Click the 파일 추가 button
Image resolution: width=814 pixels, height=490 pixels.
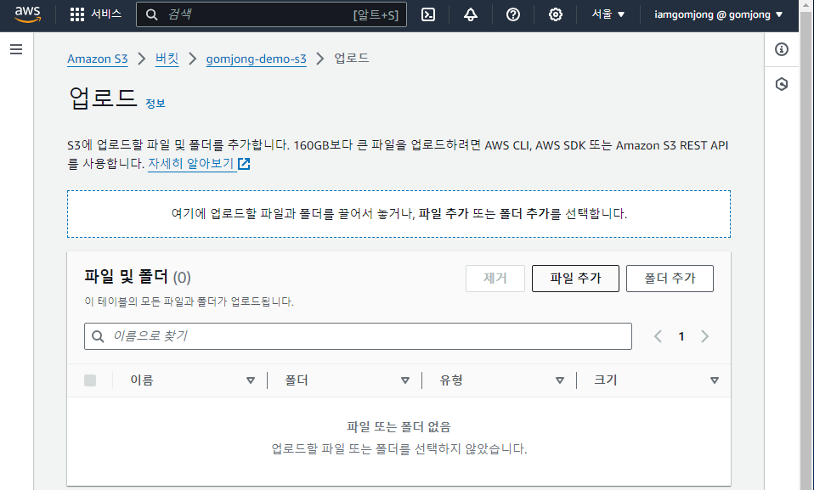click(x=575, y=279)
